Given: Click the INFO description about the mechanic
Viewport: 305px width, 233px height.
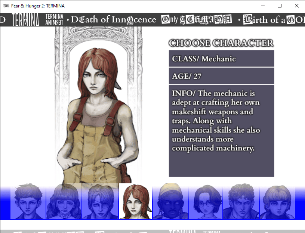Looking at the screenshot, I should click(221, 131).
